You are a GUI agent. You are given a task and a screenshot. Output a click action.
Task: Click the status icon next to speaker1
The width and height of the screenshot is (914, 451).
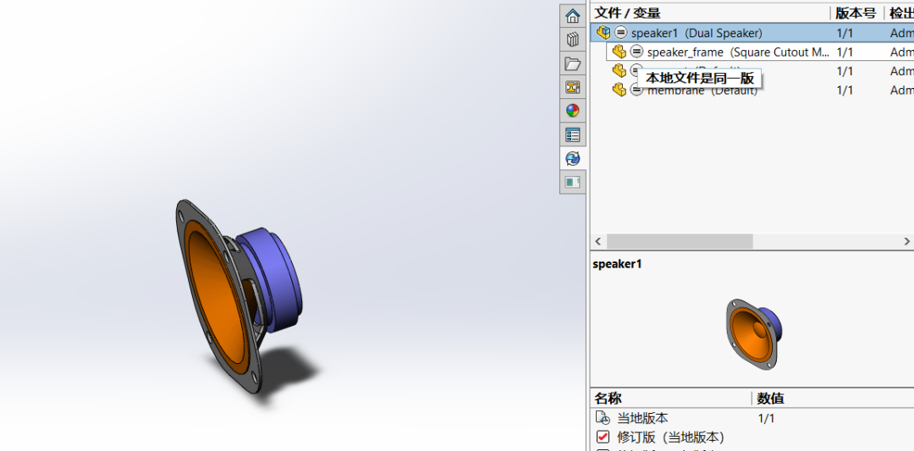tap(621, 33)
